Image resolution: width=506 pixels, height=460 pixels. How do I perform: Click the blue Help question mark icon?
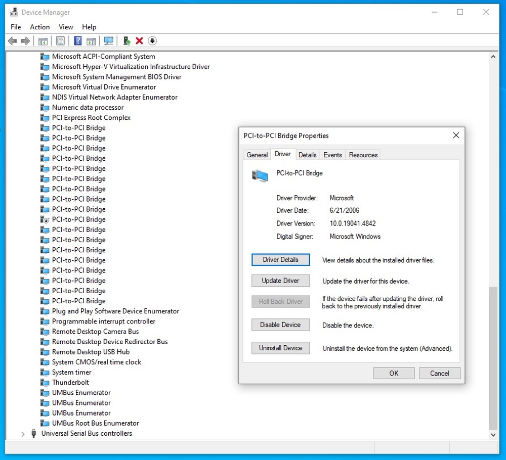click(78, 41)
